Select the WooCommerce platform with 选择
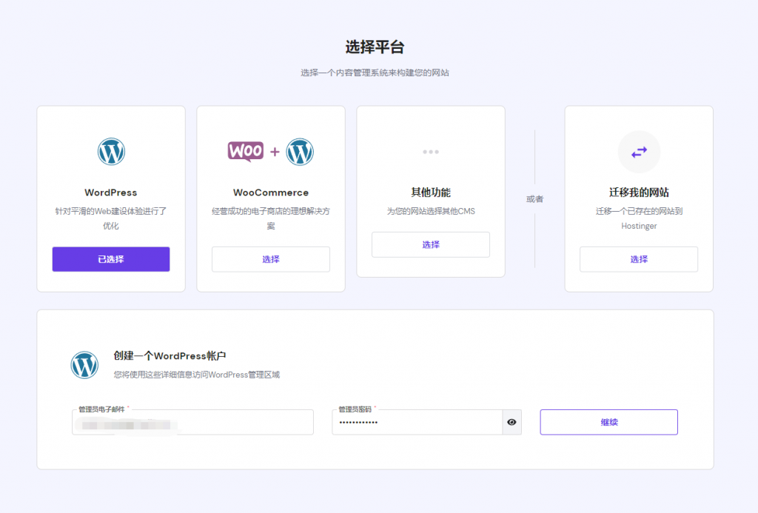The image size is (758, 513). coord(271,259)
